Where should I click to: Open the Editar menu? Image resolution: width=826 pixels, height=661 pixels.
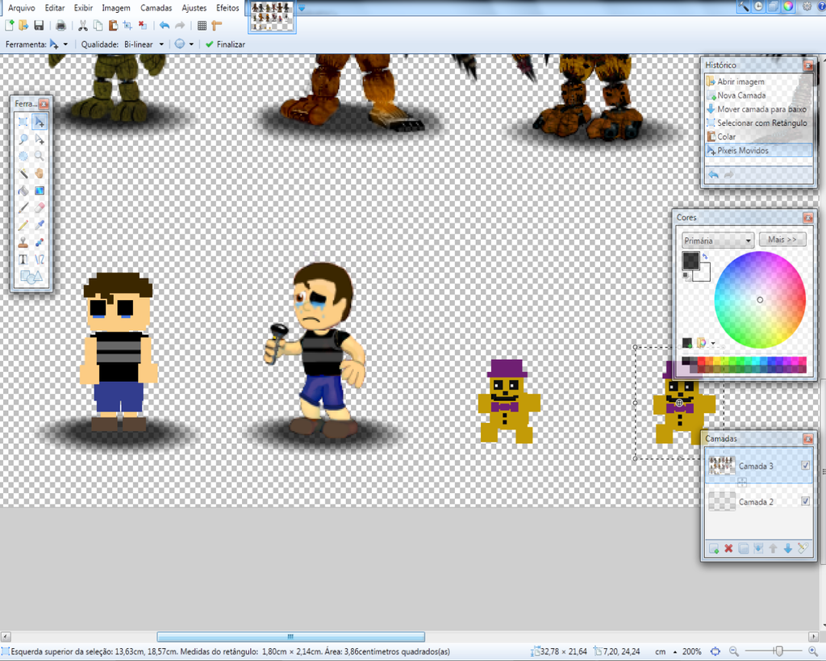pos(55,8)
